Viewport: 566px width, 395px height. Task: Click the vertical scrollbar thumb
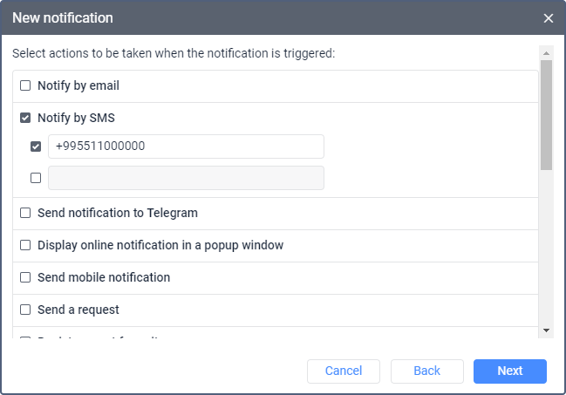tap(546, 113)
